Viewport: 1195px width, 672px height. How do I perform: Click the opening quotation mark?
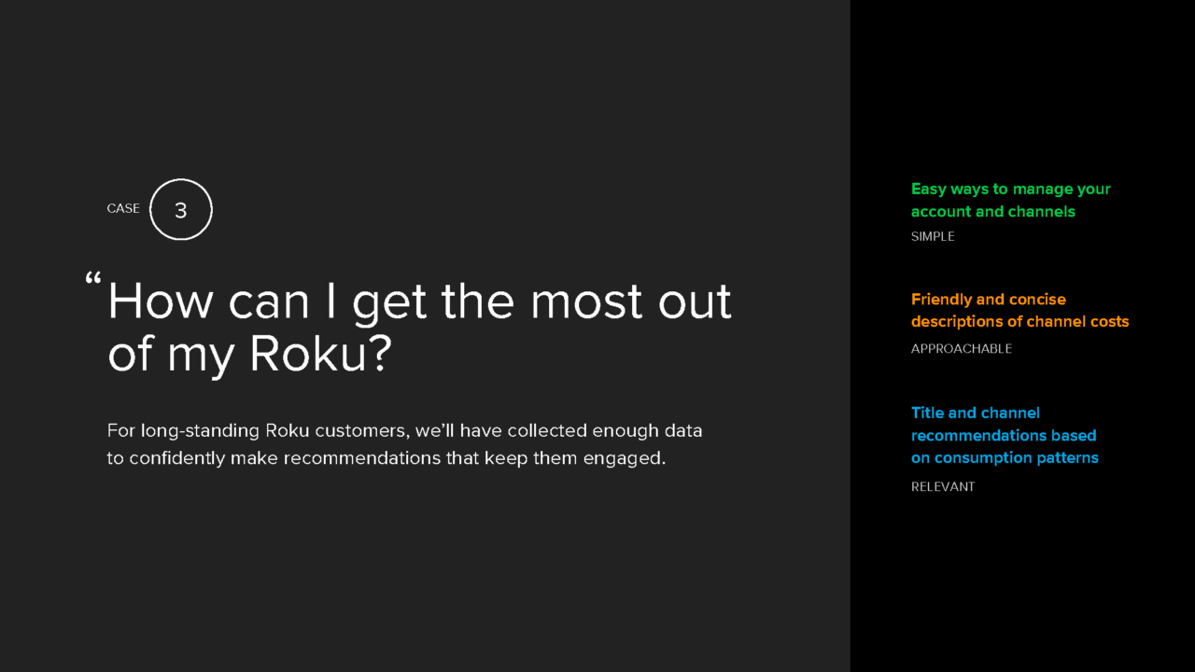pos(92,278)
